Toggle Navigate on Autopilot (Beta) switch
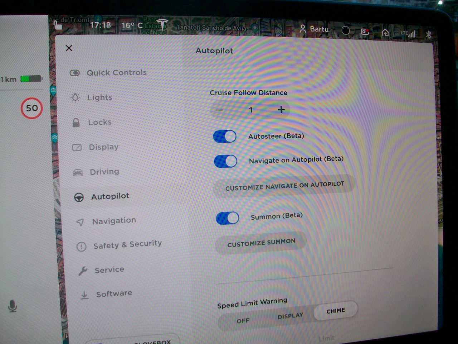 [225, 161]
